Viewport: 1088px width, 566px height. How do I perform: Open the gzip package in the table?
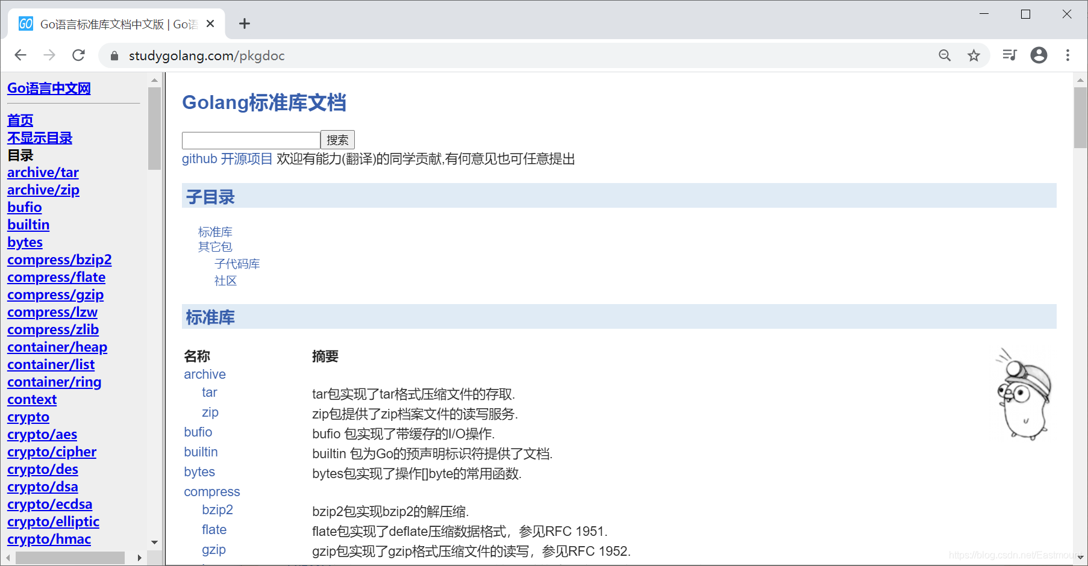coord(214,550)
